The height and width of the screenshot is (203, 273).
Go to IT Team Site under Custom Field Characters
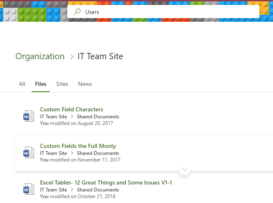tap(53, 117)
